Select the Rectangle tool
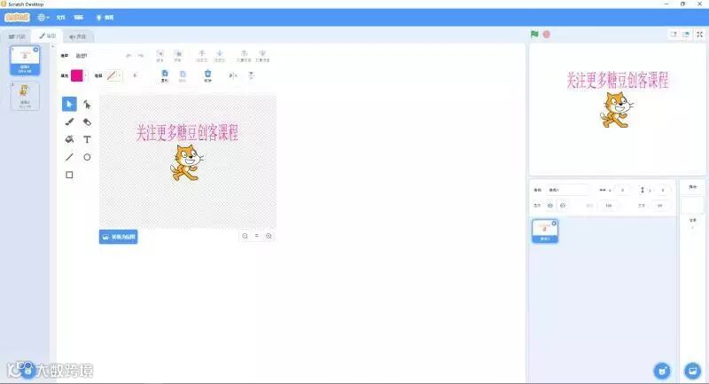This screenshot has width=709, height=384. click(x=69, y=175)
